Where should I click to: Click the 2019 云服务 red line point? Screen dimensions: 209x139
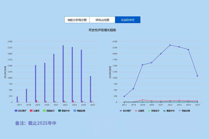(142, 100)
